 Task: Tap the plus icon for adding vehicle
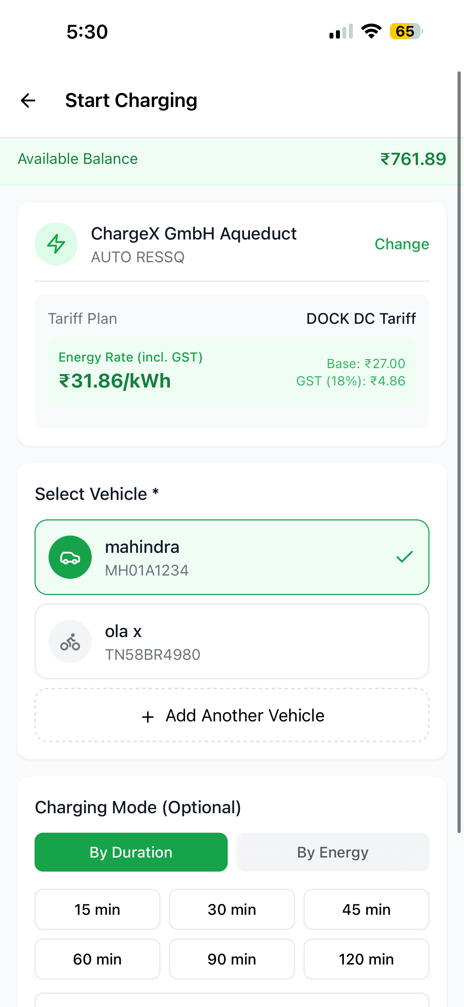[x=147, y=717]
